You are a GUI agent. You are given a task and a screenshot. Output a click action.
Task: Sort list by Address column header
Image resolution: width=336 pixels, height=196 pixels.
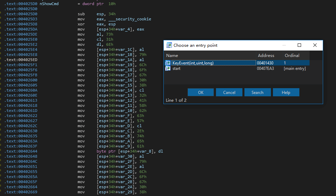[x=269, y=56]
